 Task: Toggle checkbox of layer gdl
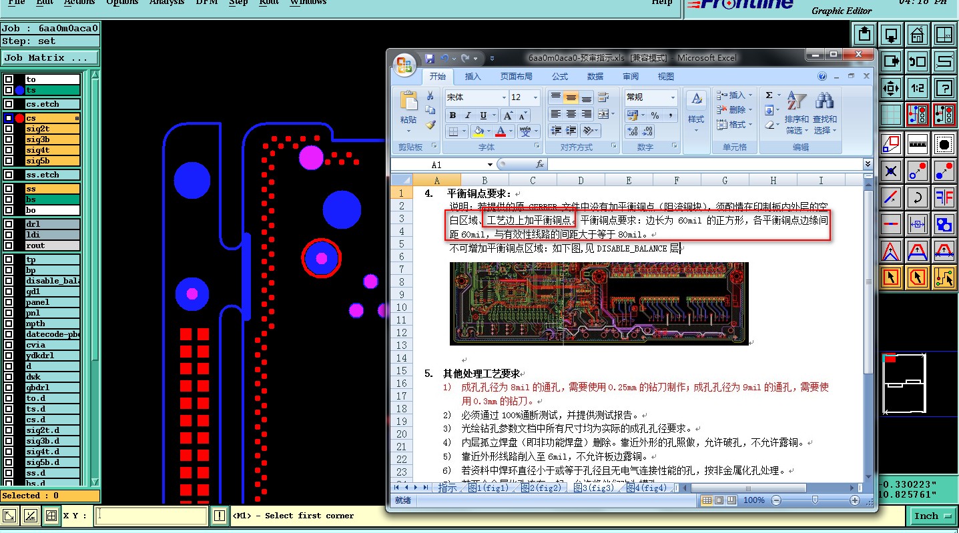pyautogui.click(x=9, y=292)
